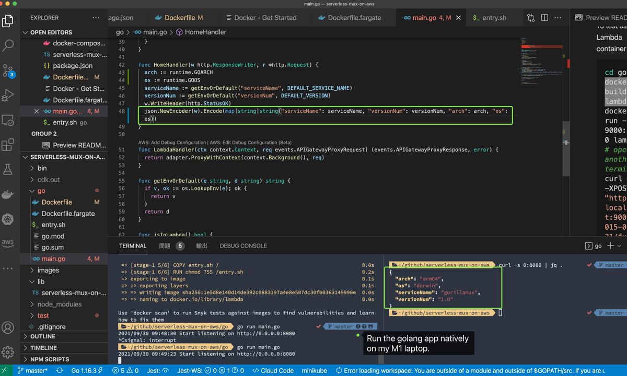This screenshot has height=376, width=627.
Task: Close main.go in Open Editors list
Action: pos(36,111)
